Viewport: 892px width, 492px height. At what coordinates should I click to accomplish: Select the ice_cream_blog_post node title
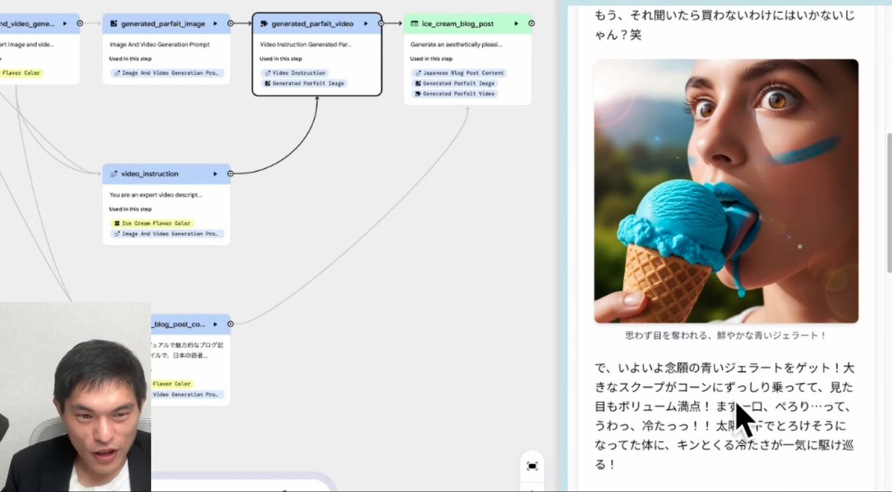coord(457,24)
